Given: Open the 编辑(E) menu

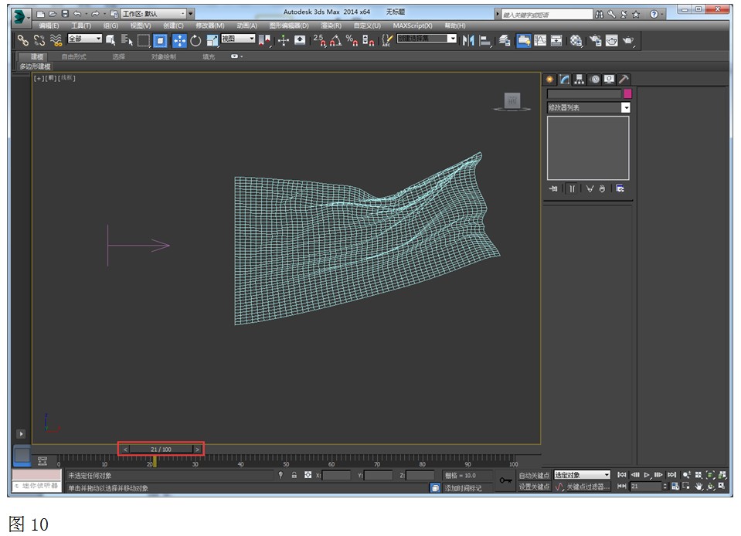Looking at the screenshot, I should [x=49, y=25].
